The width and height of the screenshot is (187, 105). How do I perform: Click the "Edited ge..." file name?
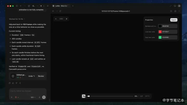coord(21,75)
